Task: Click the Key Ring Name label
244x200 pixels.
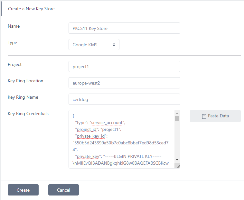Action: pos(23,97)
